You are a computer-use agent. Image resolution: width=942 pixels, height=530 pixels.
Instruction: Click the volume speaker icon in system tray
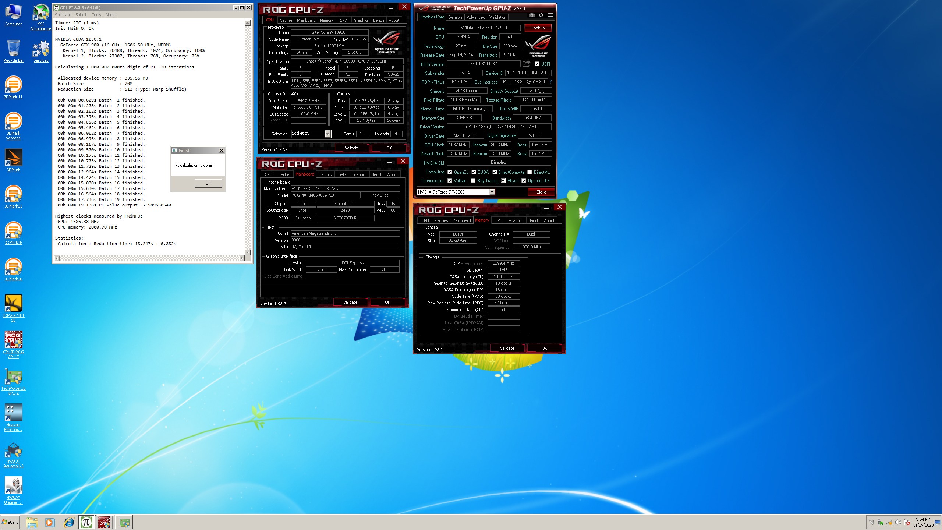(898, 522)
